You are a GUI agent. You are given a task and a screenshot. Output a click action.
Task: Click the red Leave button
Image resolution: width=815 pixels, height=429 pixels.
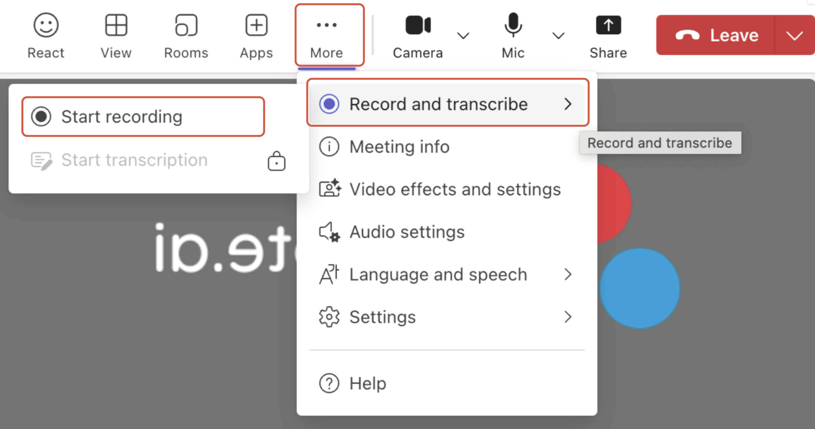[x=717, y=35]
